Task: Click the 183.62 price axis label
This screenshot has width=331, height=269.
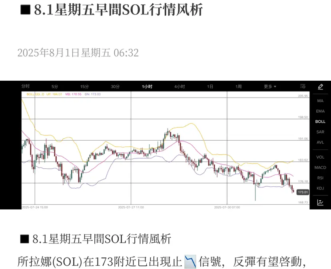Action: click(x=303, y=160)
